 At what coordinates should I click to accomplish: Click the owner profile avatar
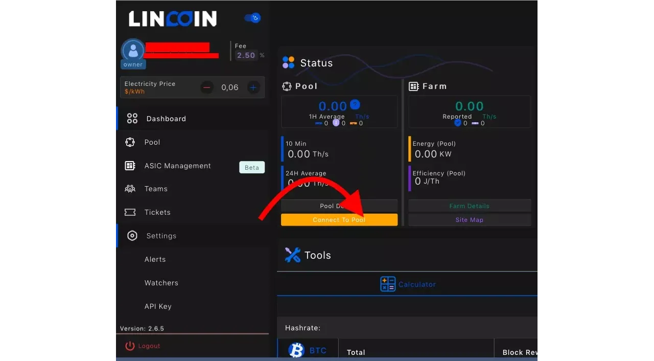[133, 50]
